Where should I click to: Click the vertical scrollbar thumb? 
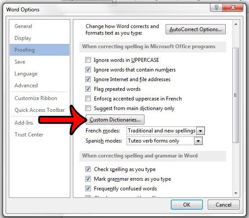tap(236, 95)
